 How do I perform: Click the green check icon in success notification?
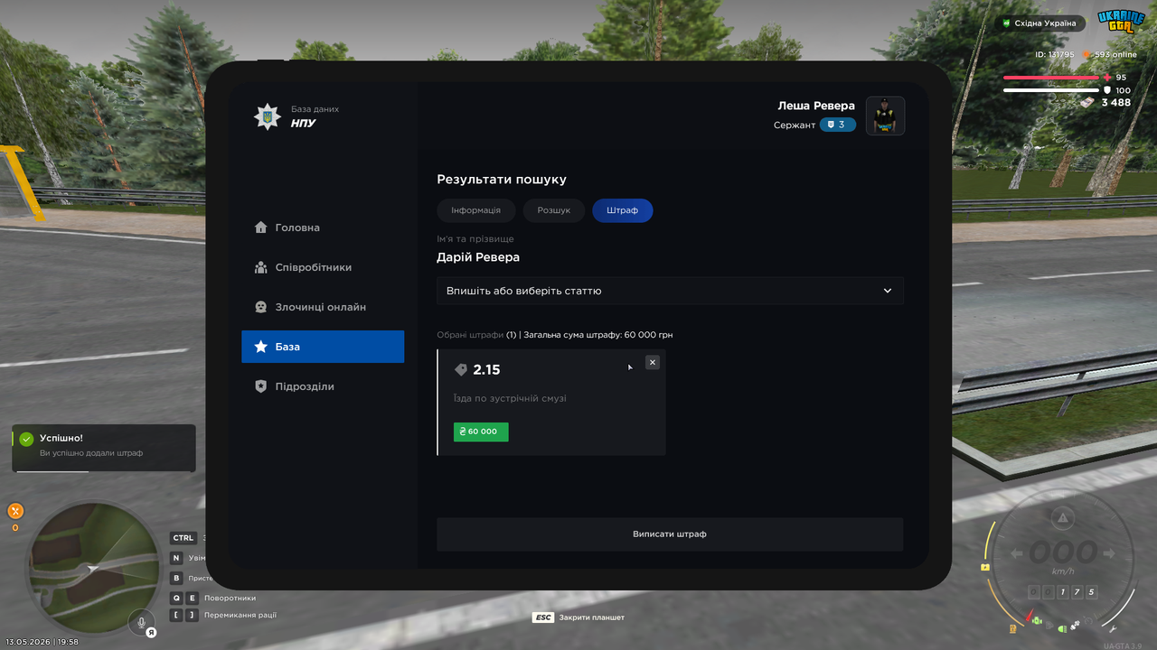[x=26, y=439]
